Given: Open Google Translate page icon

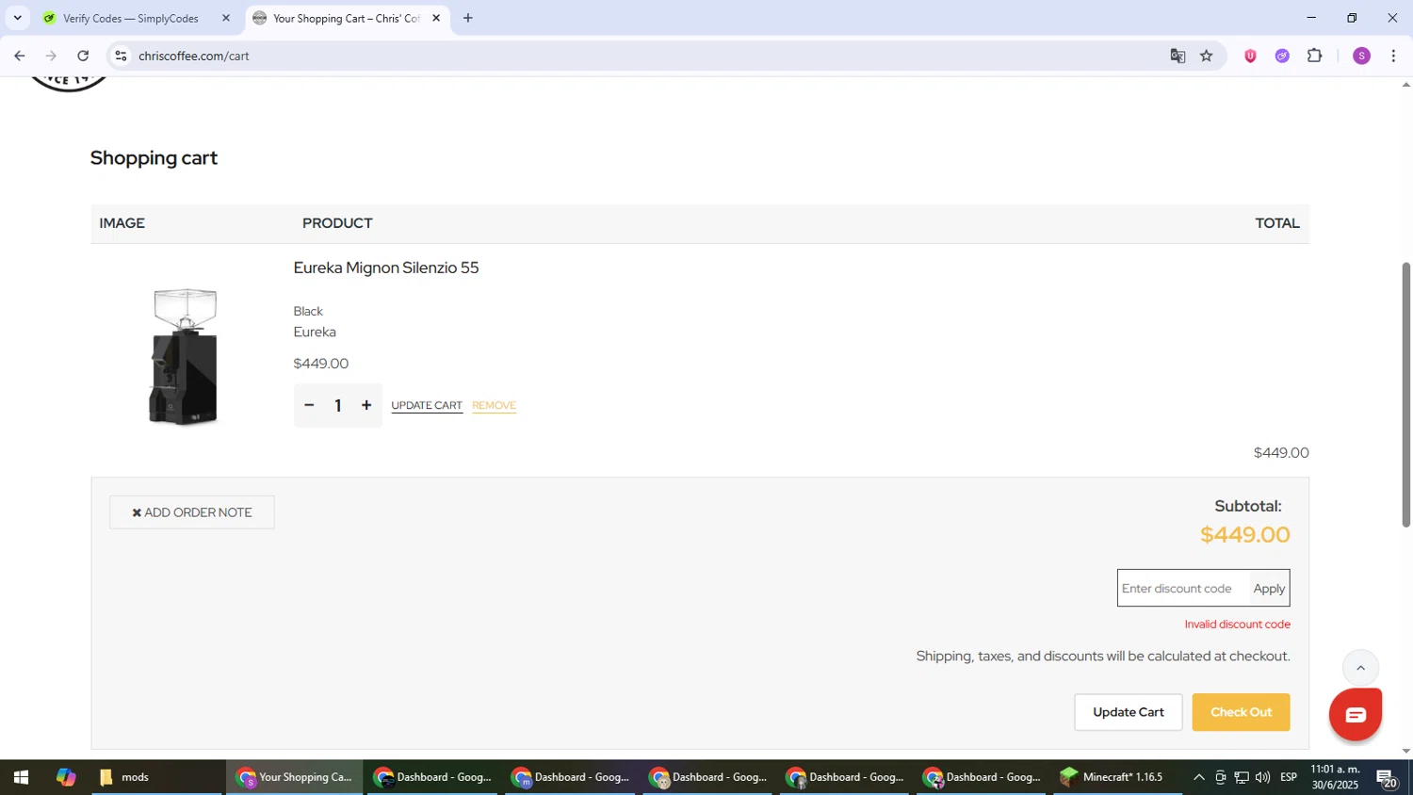Looking at the screenshot, I should click(1177, 56).
